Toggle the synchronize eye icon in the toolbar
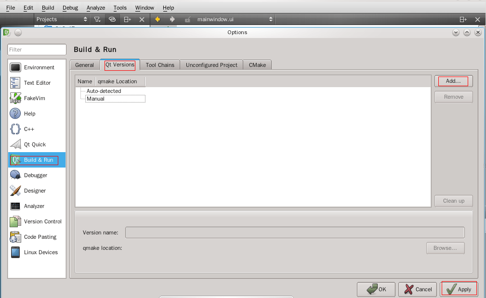486x298 pixels. pyautogui.click(x=112, y=19)
